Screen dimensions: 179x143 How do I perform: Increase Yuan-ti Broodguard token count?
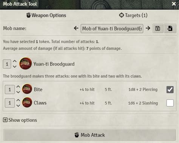pos(15,61)
